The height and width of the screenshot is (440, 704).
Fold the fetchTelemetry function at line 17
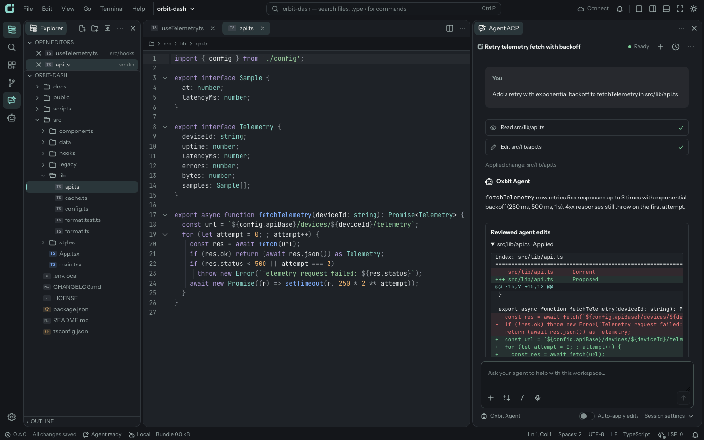pyautogui.click(x=165, y=215)
